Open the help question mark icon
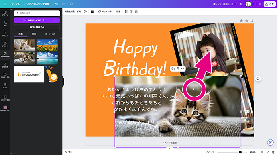The height and width of the screenshot is (155, 277). 273,152
